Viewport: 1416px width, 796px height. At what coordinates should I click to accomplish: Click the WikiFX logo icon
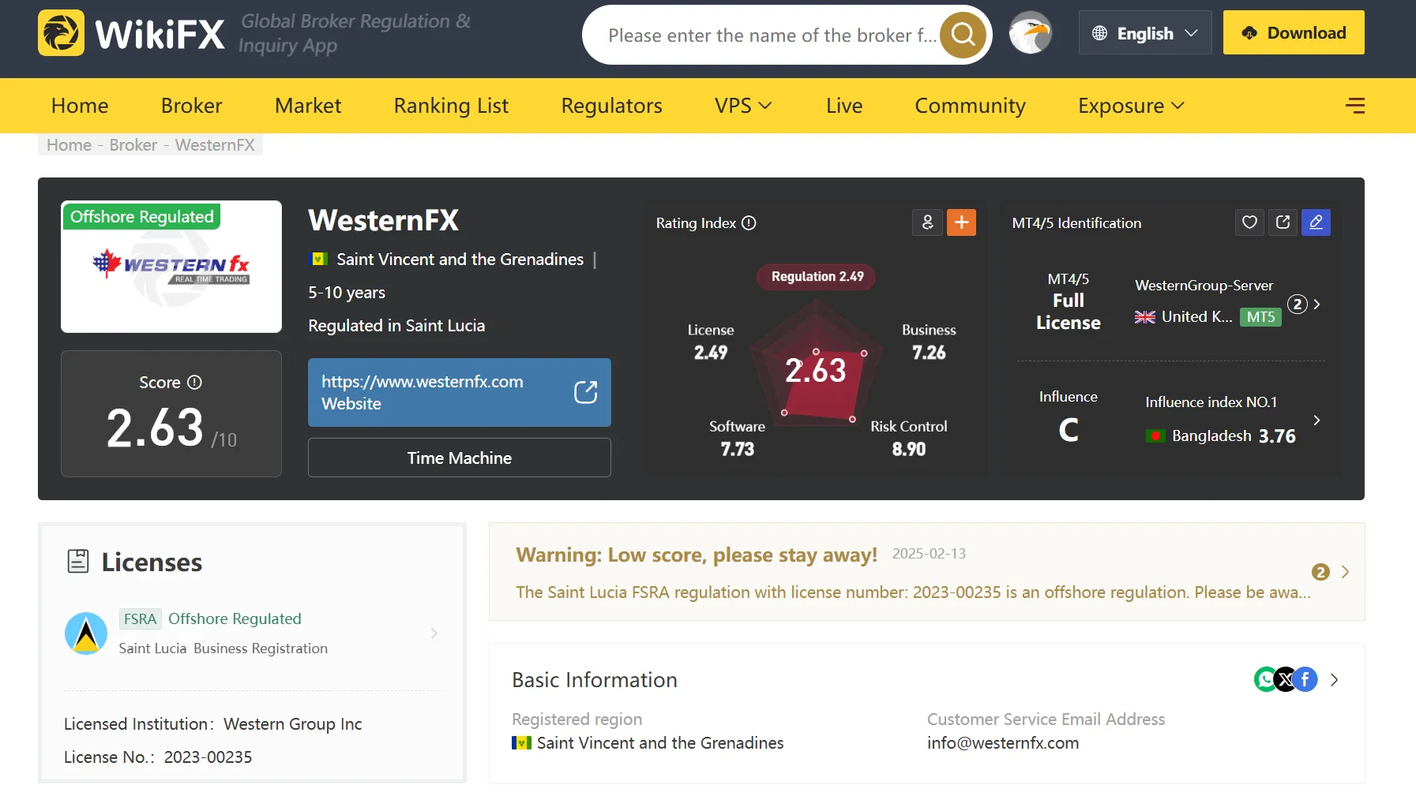click(61, 33)
